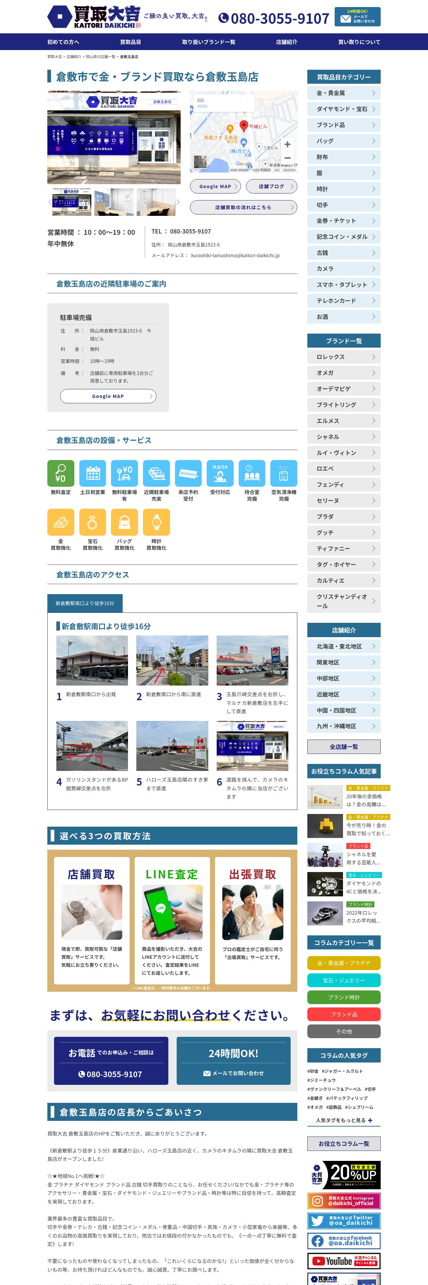The height and width of the screenshot is (1285, 428).
Task: Open the 20%UP 買取査定額 campaign banner
Action: 344,1175
